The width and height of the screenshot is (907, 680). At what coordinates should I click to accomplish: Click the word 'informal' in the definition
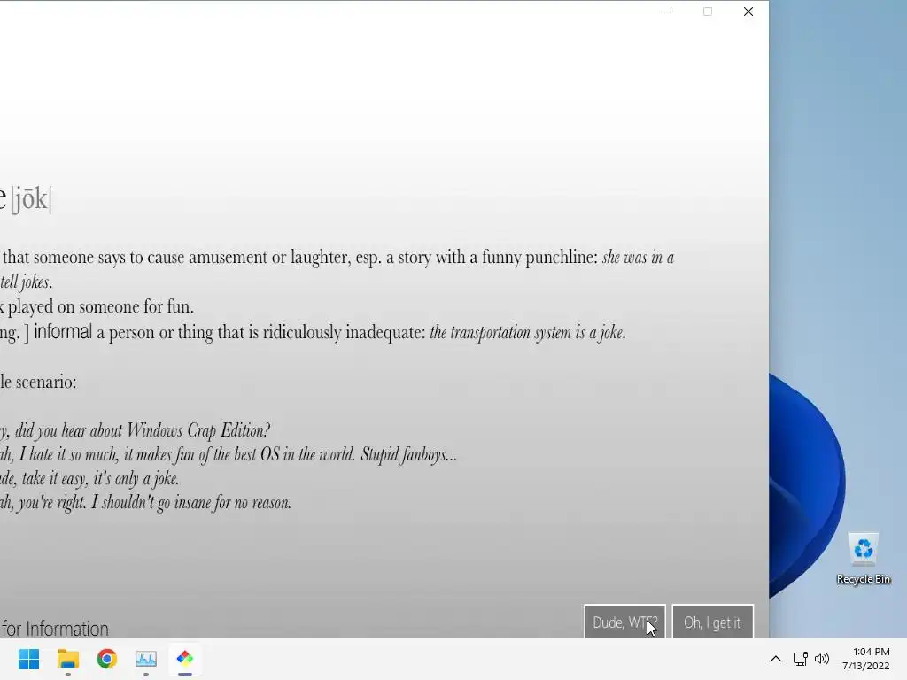[x=63, y=332]
